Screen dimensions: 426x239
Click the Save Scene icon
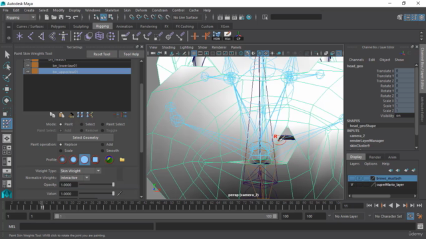click(x=61, y=17)
